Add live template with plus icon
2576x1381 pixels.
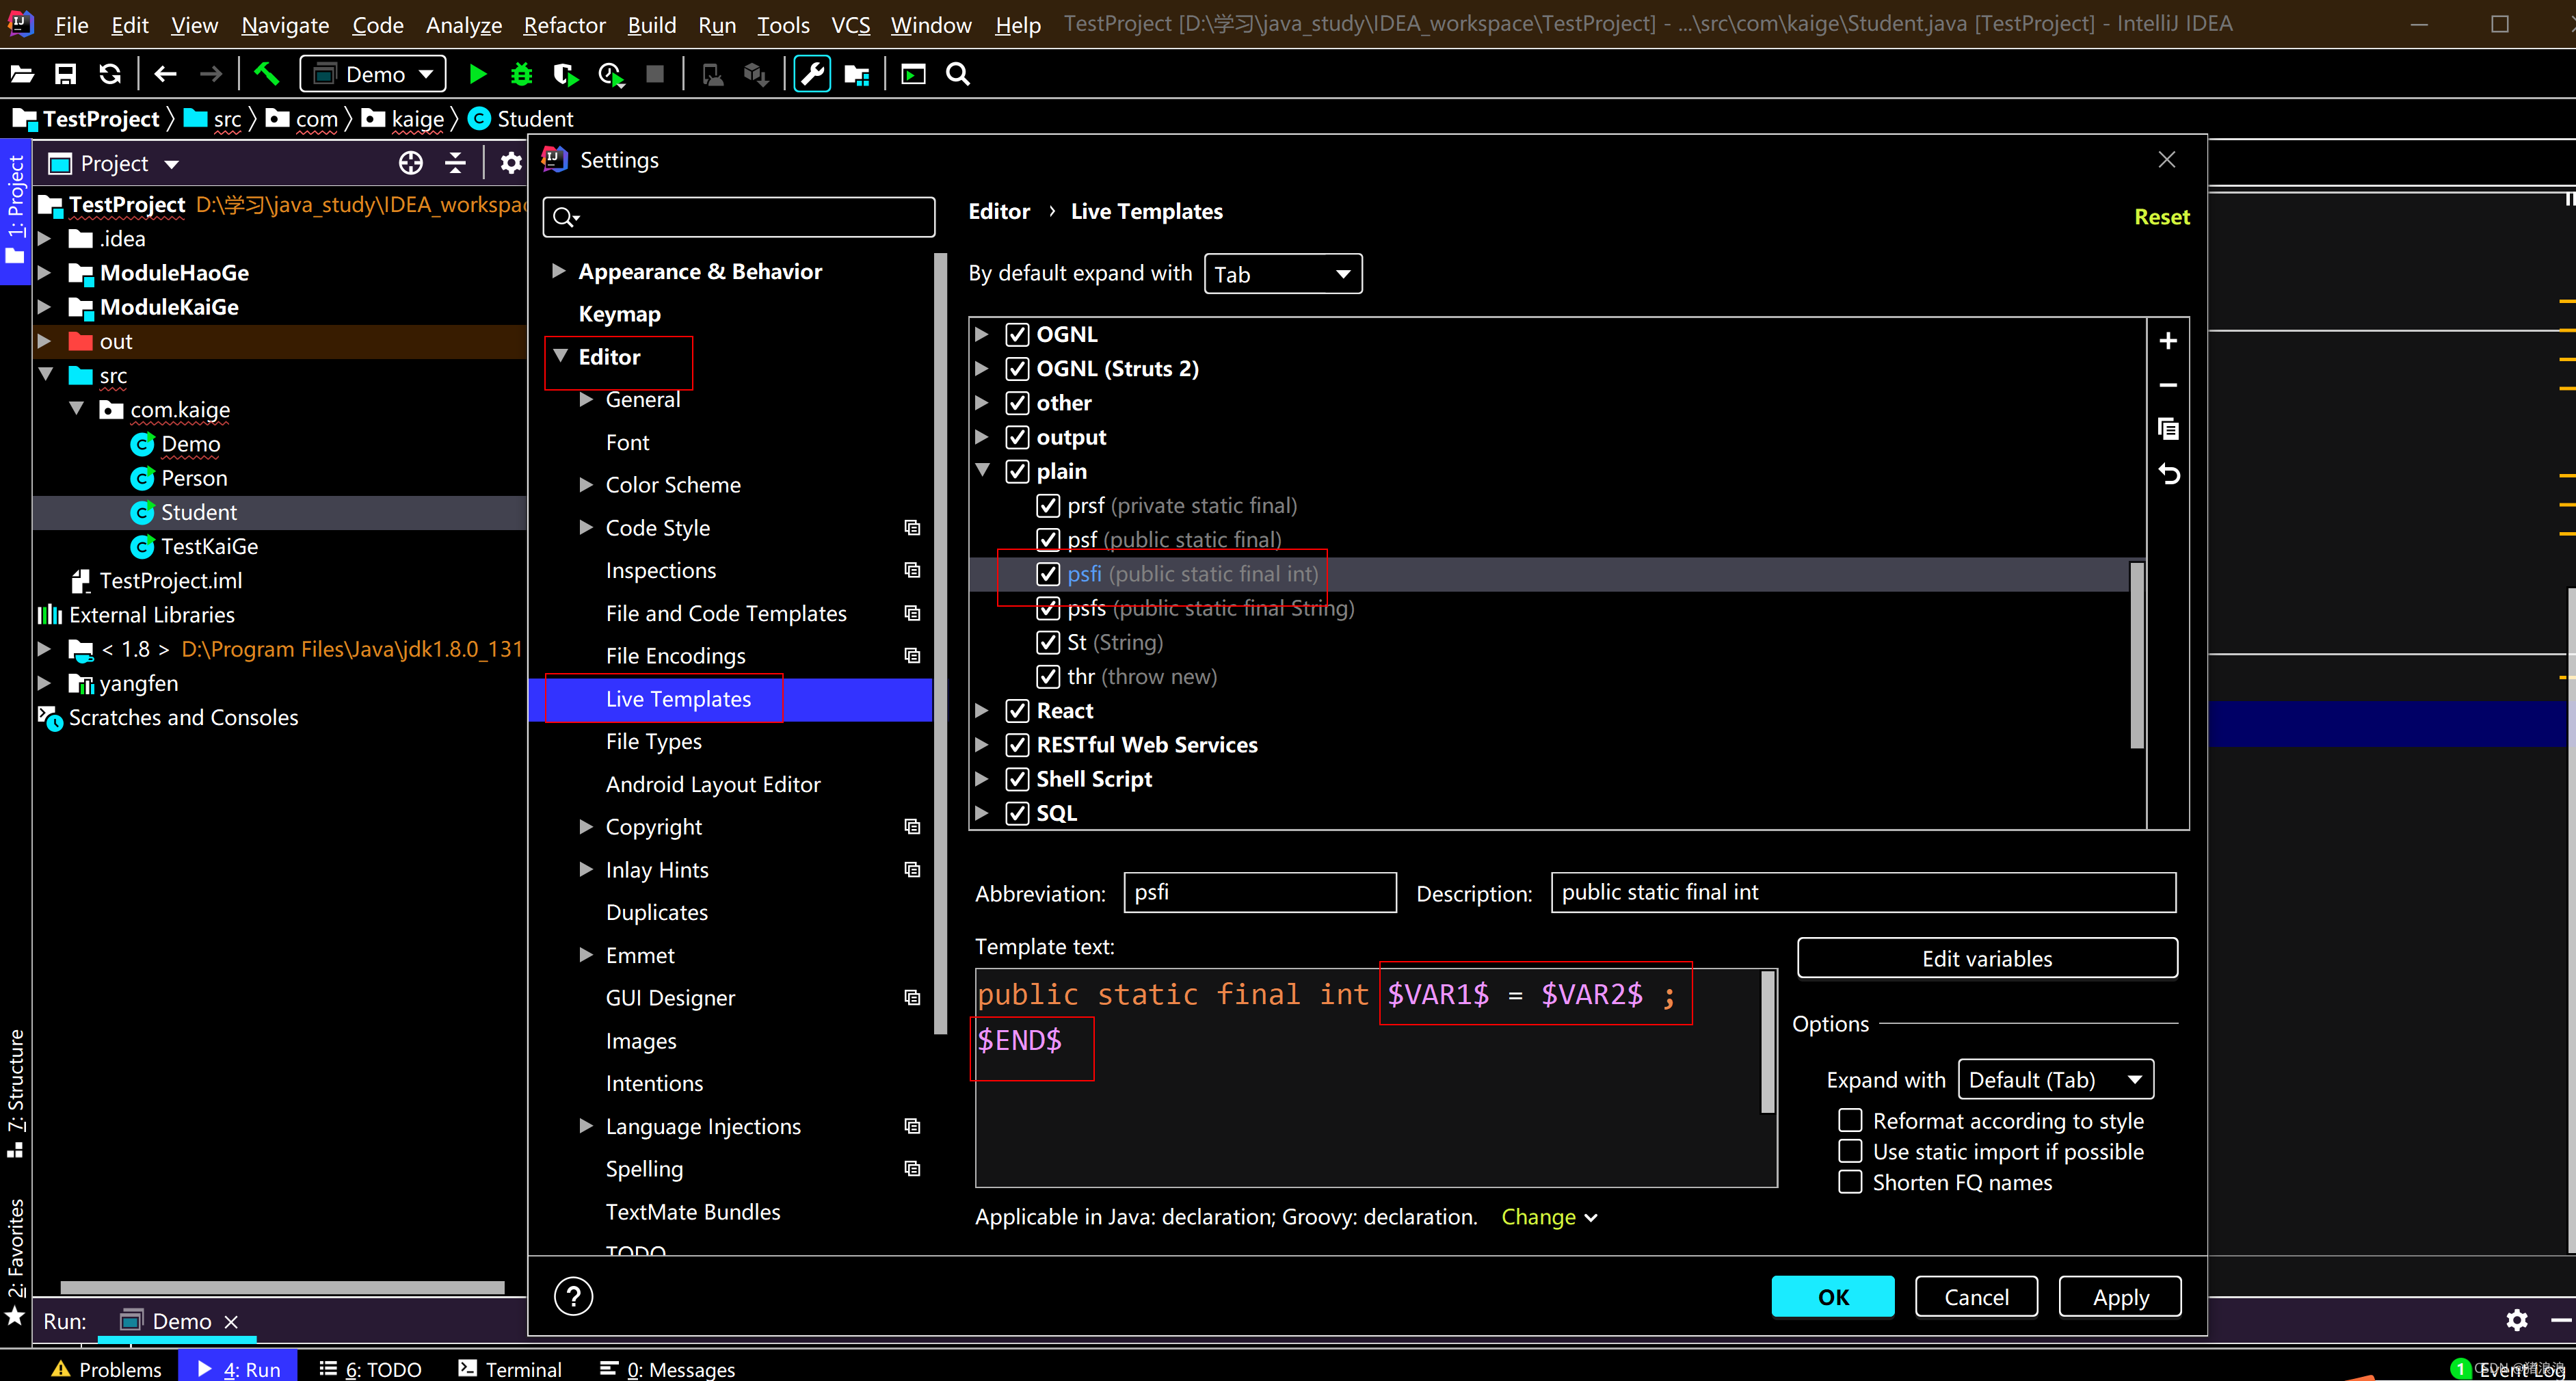click(x=2168, y=341)
